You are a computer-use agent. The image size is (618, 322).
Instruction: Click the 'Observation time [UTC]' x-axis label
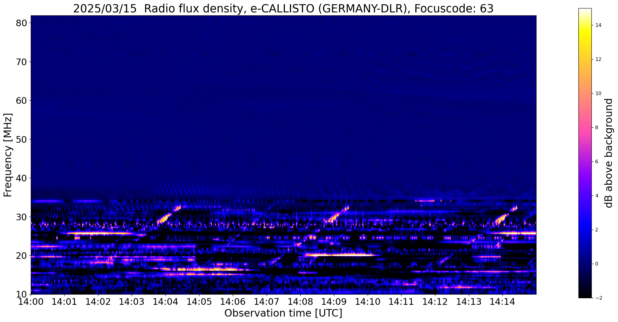pos(283,313)
